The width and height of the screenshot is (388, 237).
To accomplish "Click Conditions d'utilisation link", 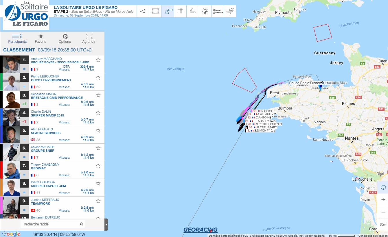I will pos(373,236).
